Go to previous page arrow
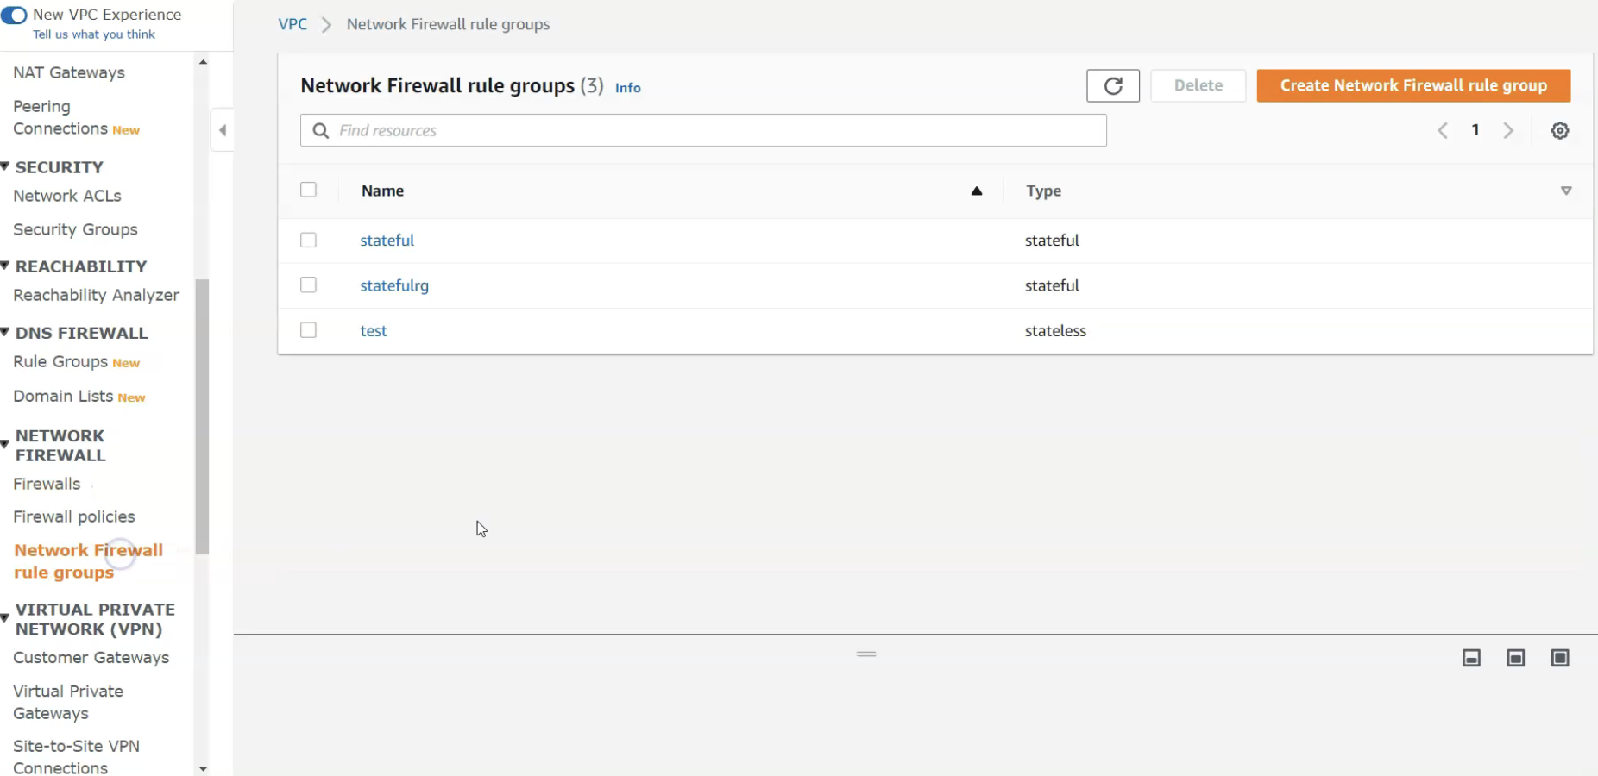The image size is (1598, 776). 1443,131
